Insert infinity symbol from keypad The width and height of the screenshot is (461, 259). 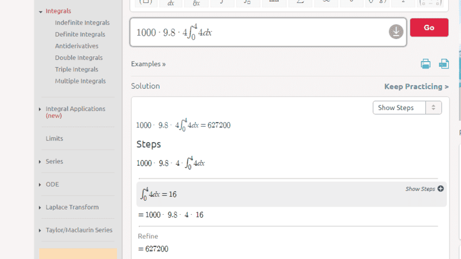pyautogui.click(x=326, y=3)
